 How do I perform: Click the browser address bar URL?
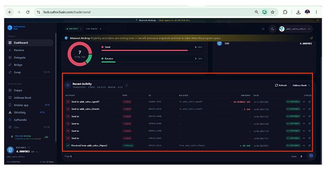coord(67,12)
